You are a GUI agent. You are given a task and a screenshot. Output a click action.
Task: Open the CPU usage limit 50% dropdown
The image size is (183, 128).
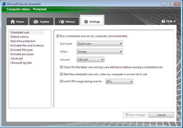pyautogui.click(x=119, y=81)
